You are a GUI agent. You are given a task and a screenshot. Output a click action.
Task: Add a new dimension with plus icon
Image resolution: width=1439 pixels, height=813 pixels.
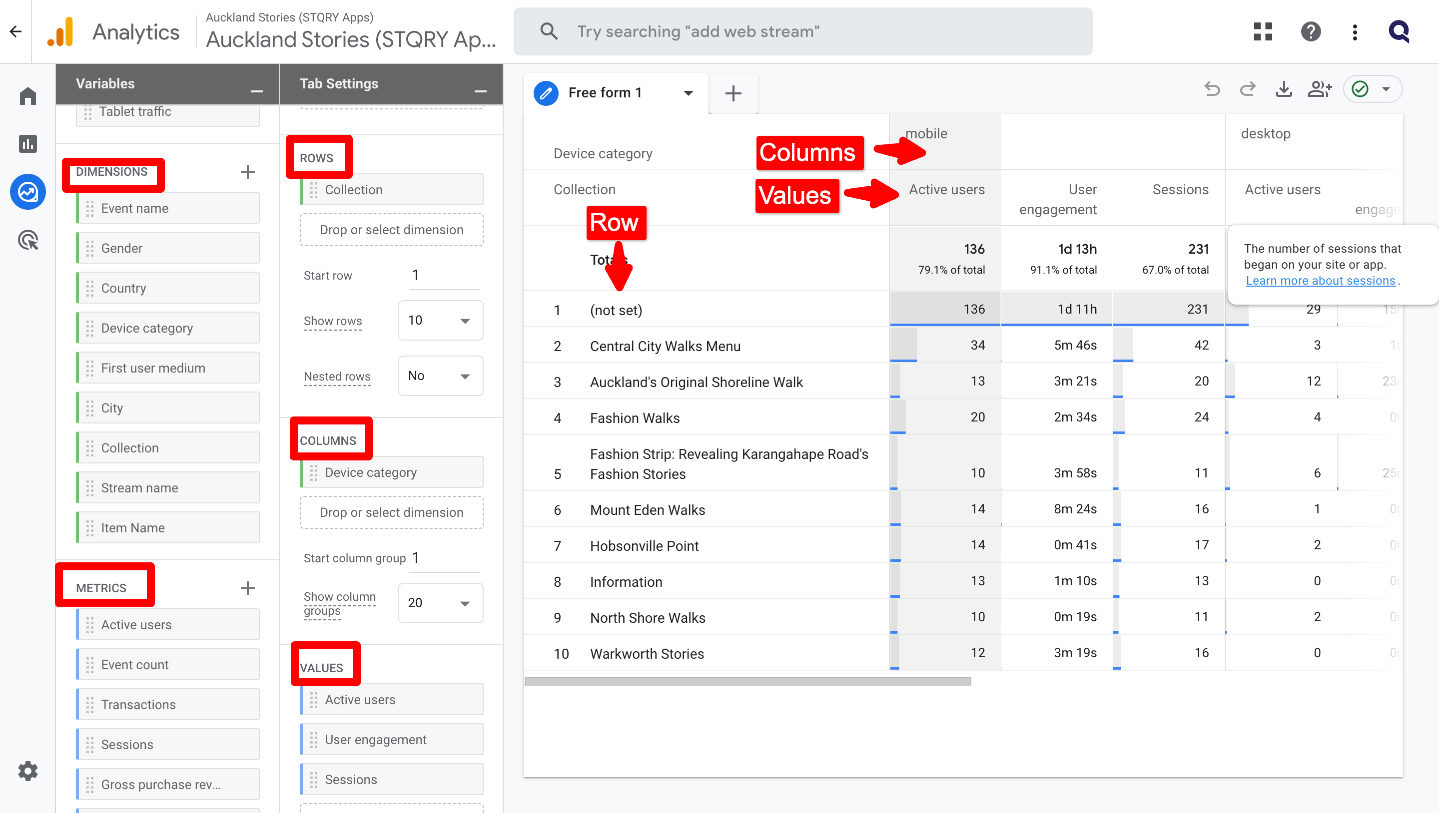(247, 172)
